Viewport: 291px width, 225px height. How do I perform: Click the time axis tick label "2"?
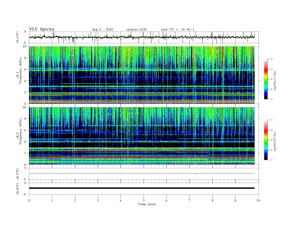pyautogui.click(x=75, y=200)
